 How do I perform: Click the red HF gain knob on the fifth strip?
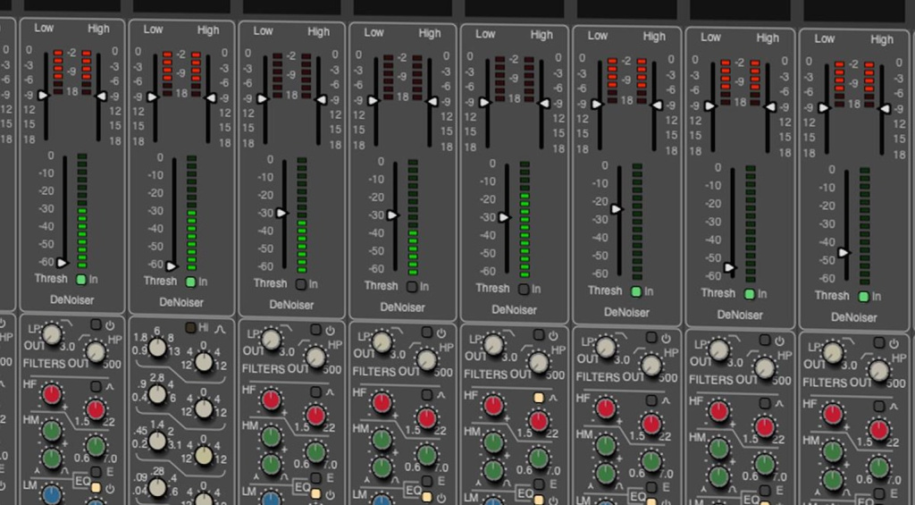[x=493, y=405]
